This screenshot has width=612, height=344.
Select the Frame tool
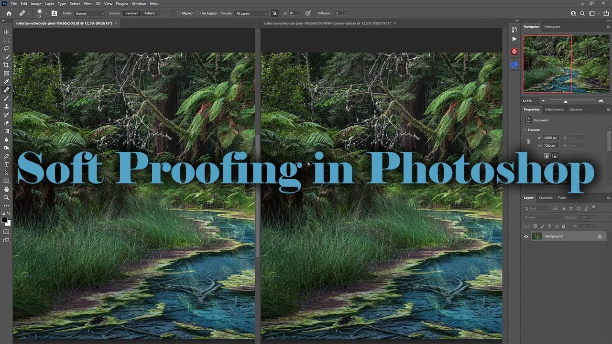[6, 73]
